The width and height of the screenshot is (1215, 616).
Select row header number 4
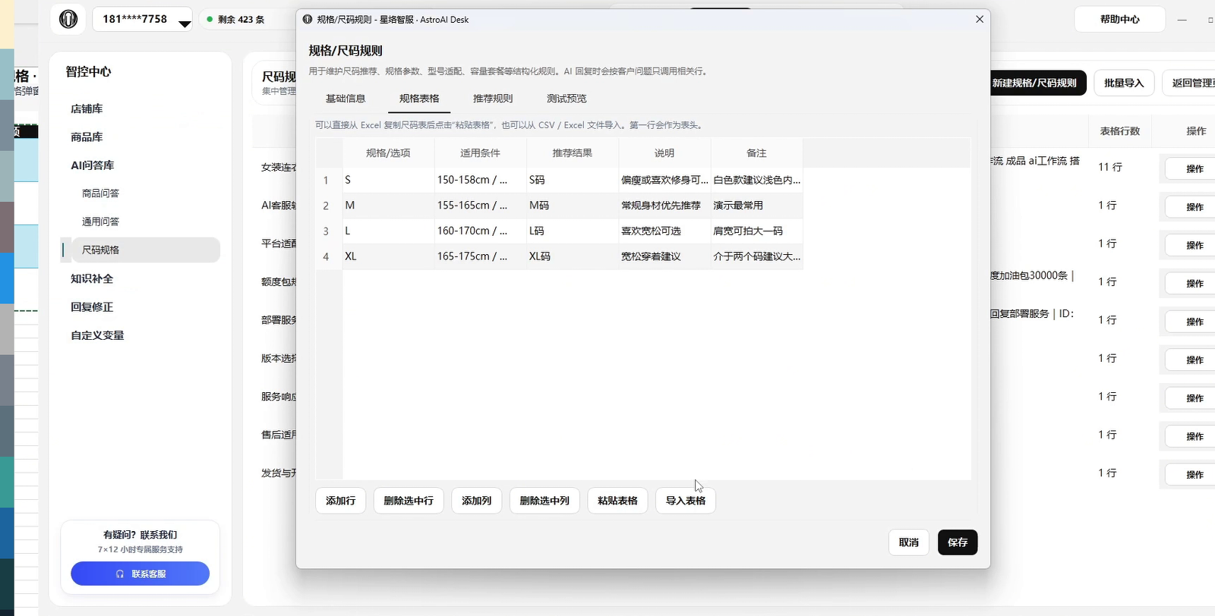pos(329,257)
